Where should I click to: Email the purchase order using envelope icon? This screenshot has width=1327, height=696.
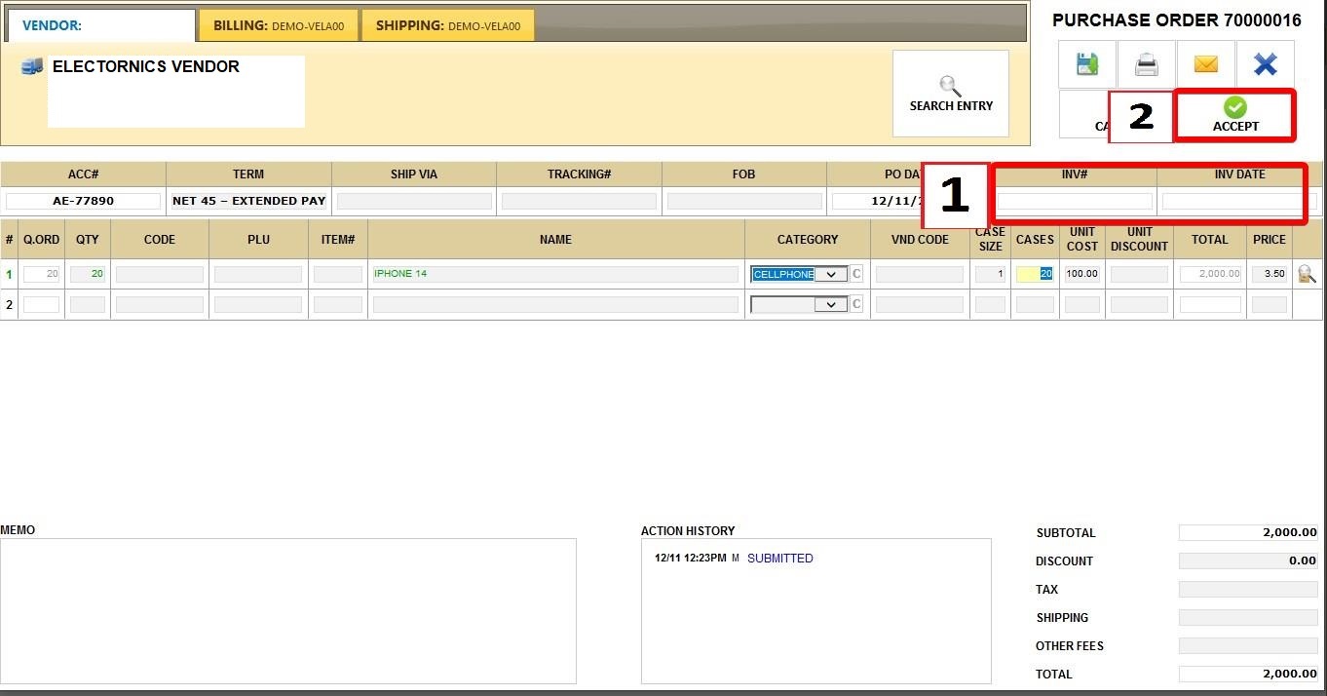point(1205,64)
